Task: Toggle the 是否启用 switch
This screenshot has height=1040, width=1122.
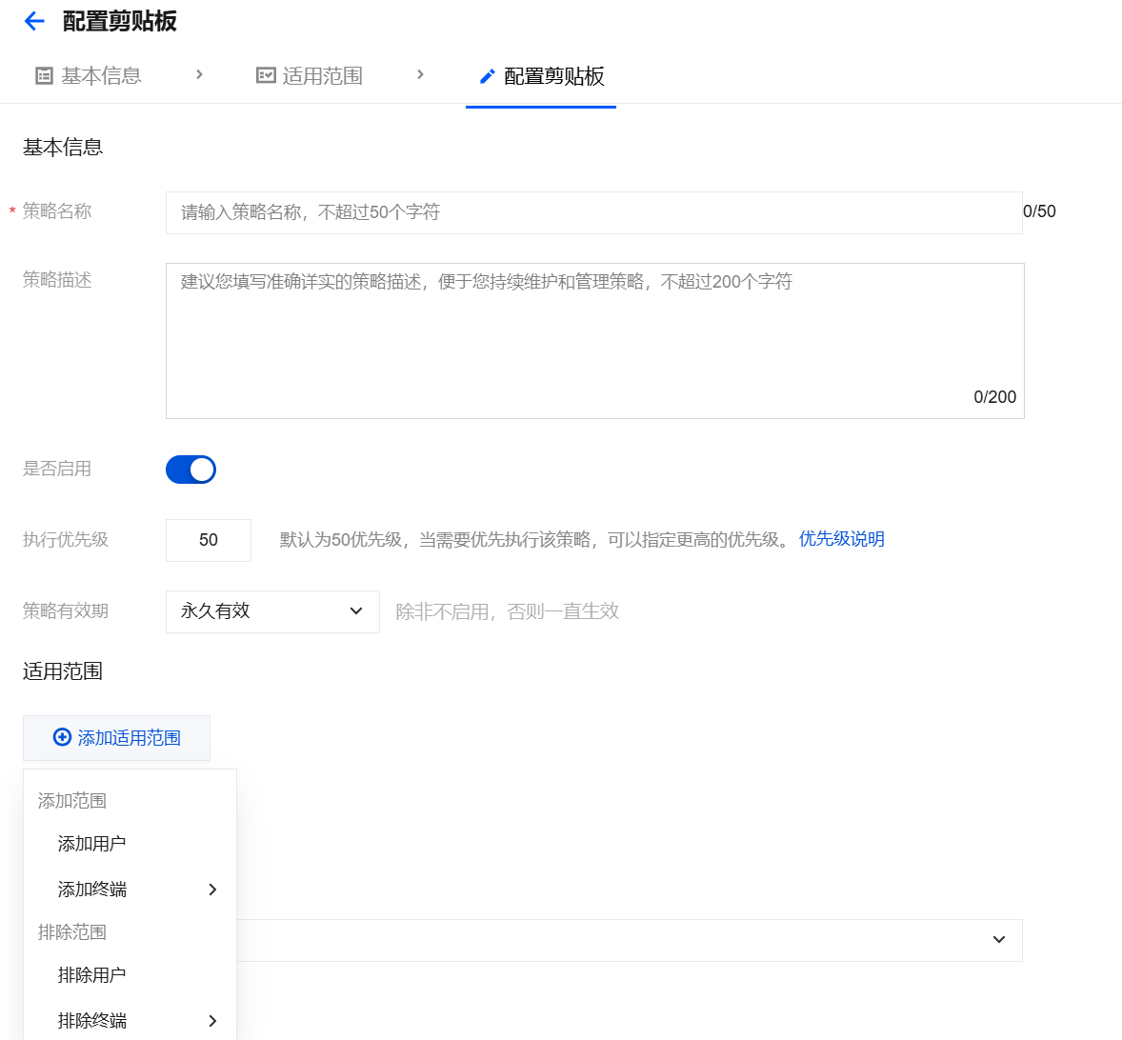Action: coord(191,470)
